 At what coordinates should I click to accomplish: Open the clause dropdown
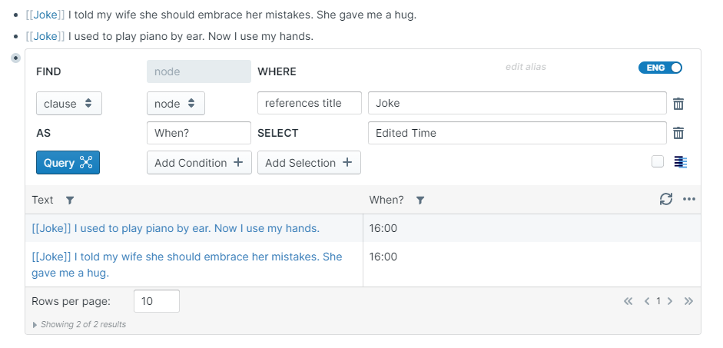[x=69, y=103]
